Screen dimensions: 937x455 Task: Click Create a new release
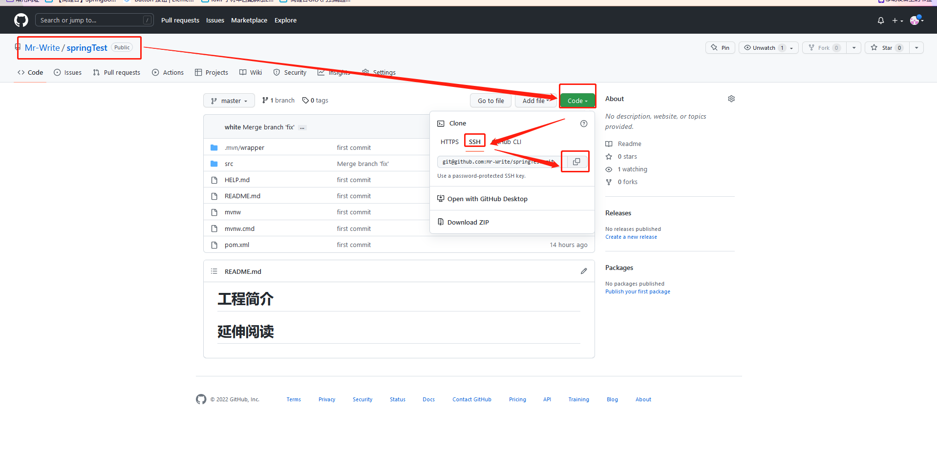pos(631,237)
